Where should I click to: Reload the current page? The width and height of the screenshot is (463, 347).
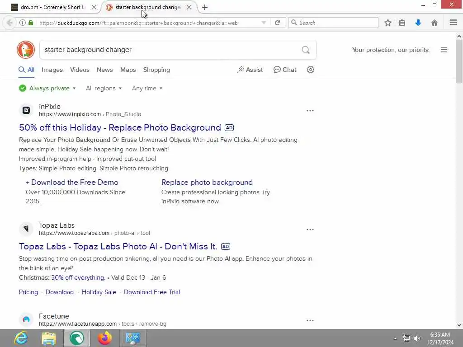(277, 23)
